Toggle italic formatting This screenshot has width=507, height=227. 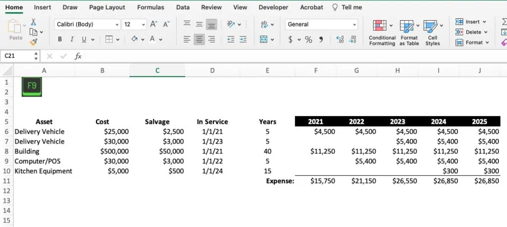72,39
